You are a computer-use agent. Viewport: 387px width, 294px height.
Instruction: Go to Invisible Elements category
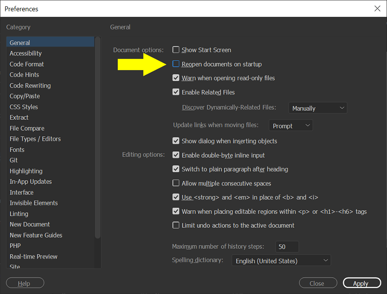point(34,203)
